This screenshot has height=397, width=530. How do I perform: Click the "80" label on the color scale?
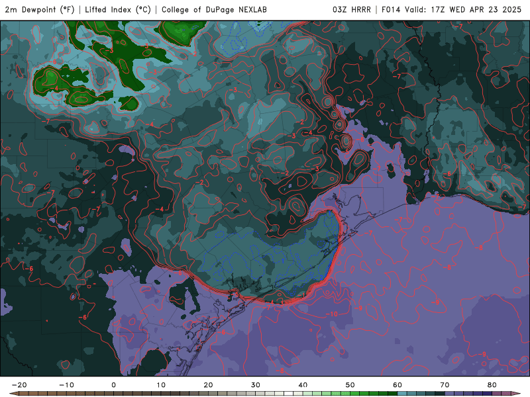[492, 385]
